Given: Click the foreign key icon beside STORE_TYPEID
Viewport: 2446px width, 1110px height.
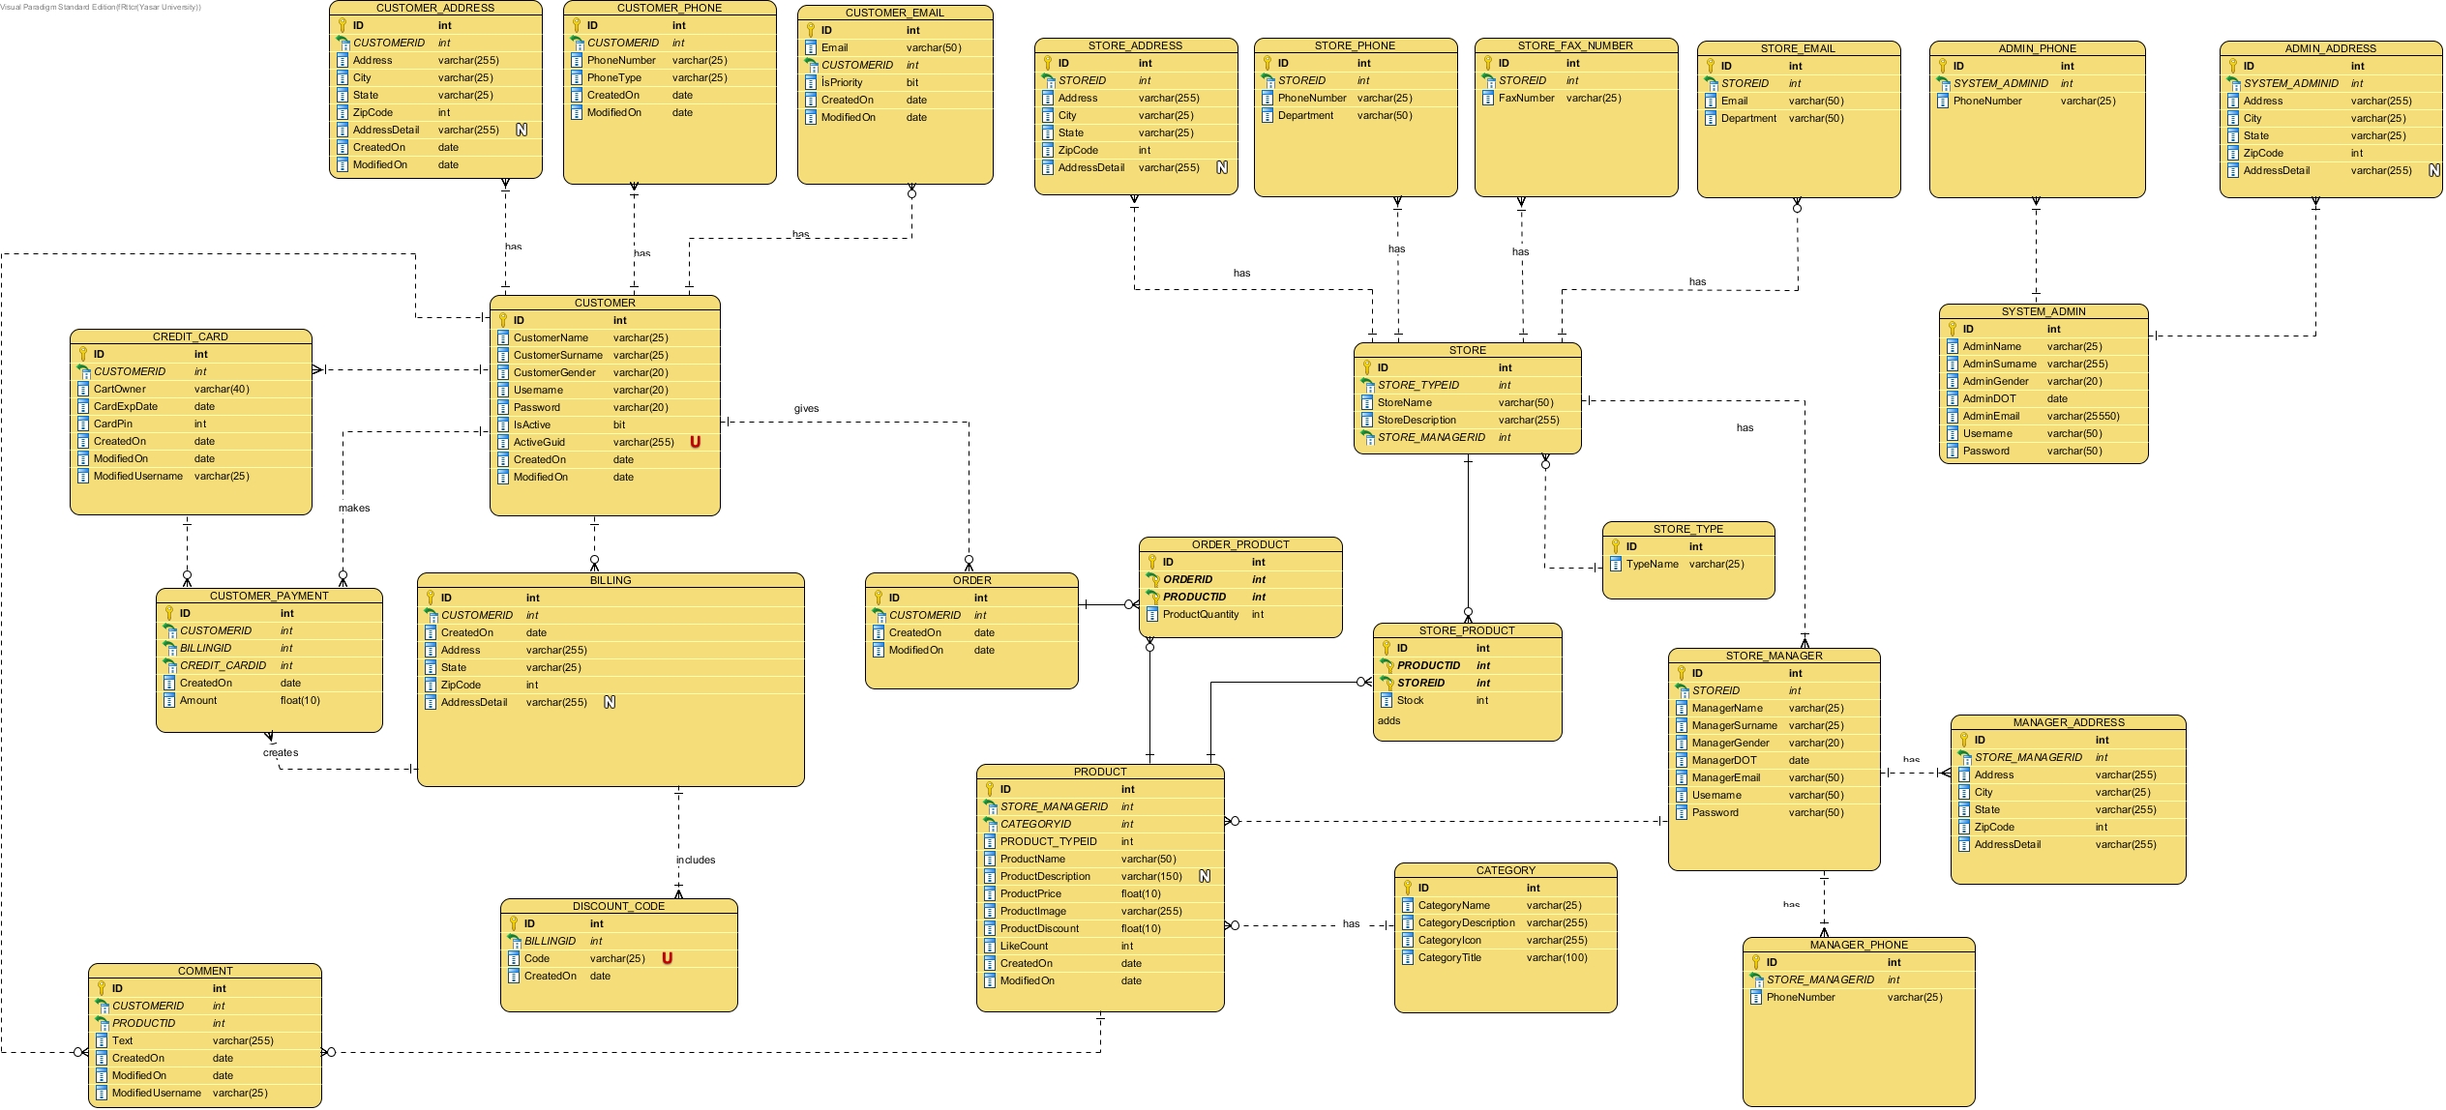Looking at the screenshot, I should click(1367, 385).
